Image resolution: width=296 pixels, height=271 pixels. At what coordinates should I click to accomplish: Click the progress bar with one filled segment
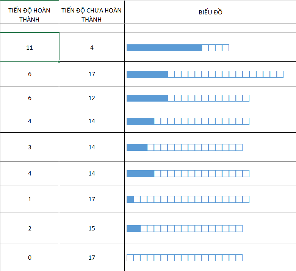(188, 199)
